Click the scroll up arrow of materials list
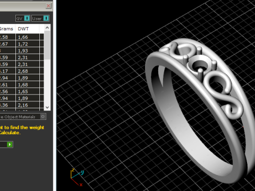The width and height of the screenshot is (255, 191). click(47, 28)
